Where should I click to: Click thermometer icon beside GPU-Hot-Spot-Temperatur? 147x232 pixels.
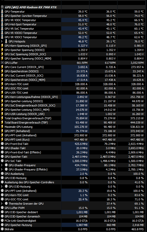[x=2, y=24]
